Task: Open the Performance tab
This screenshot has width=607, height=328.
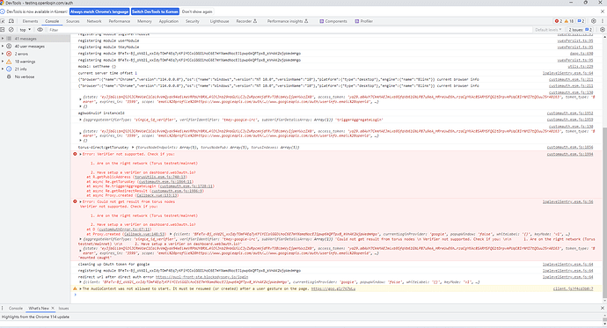Action: [x=120, y=21]
